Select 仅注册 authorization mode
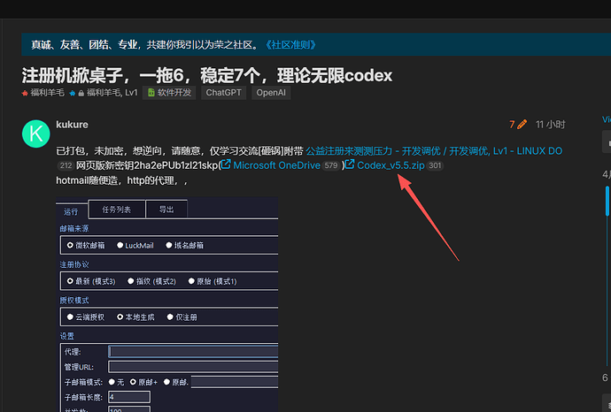The width and height of the screenshot is (611, 412). pos(182,317)
